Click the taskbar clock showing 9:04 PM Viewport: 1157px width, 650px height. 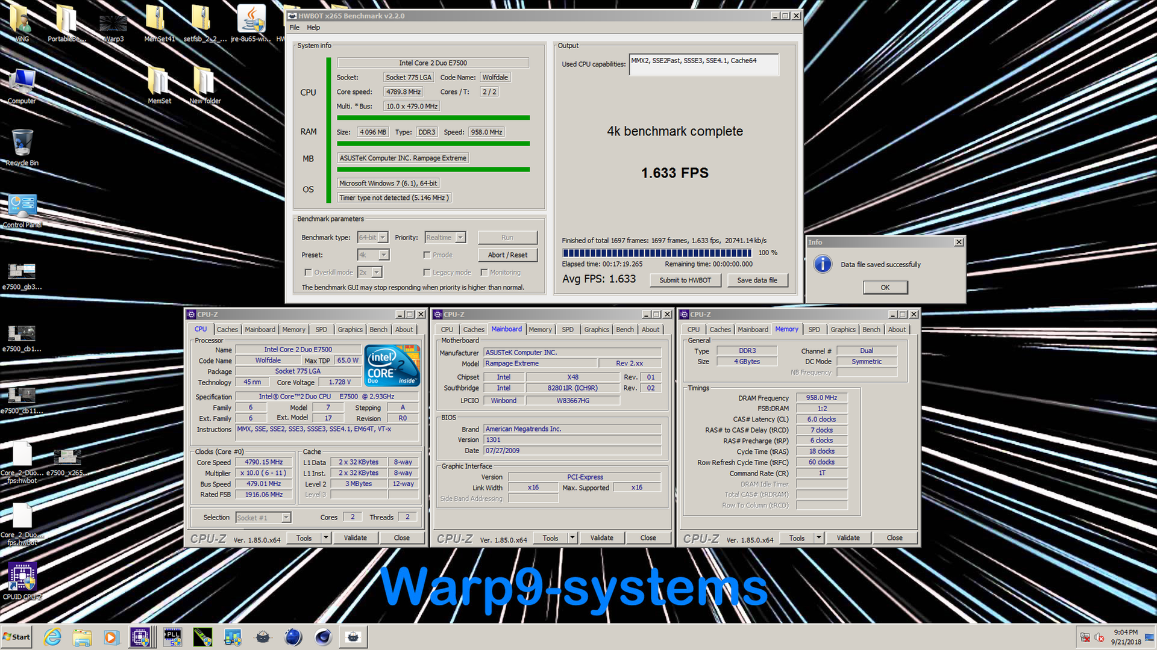coord(1126,637)
